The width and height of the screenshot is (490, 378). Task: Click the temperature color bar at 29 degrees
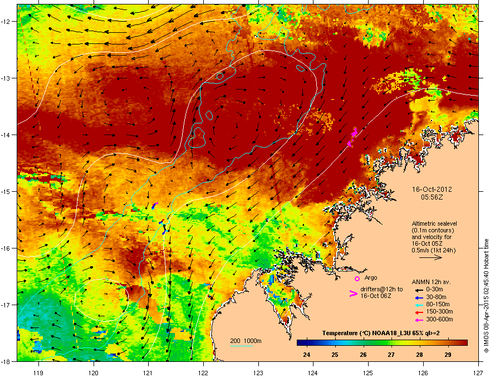(x=448, y=343)
